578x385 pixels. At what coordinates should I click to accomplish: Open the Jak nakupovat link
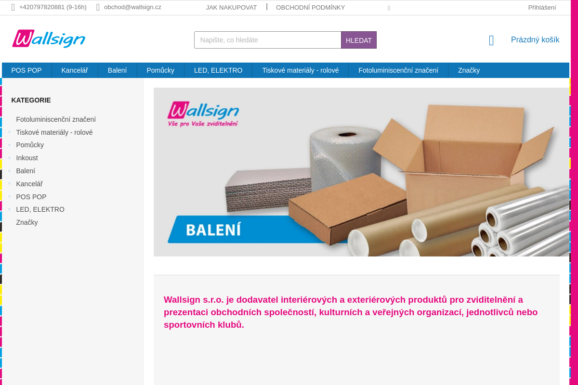[x=232, y=7]
